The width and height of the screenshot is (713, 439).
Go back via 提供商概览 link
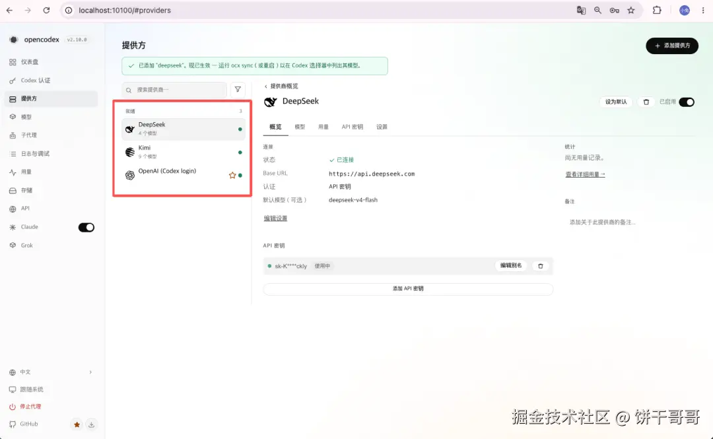(281, 86)
